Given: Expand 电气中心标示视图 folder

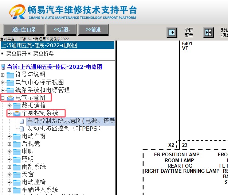Looking at the screenshot, I should tap(3, 83).
